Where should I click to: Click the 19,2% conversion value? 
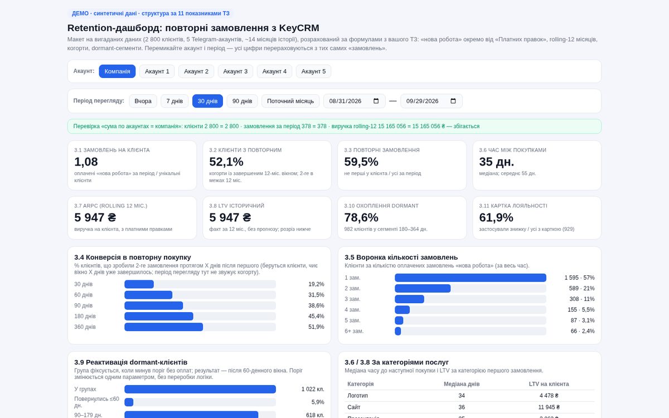[316, 284]
